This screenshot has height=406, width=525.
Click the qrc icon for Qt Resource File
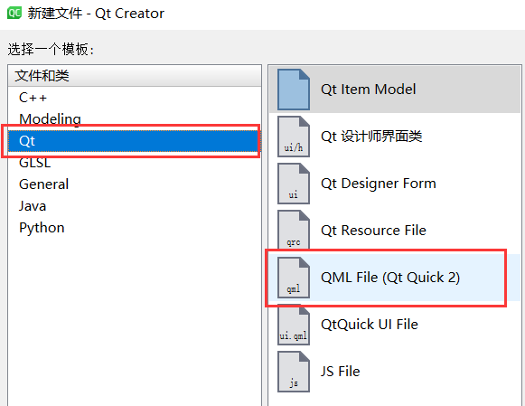[294, 231]
